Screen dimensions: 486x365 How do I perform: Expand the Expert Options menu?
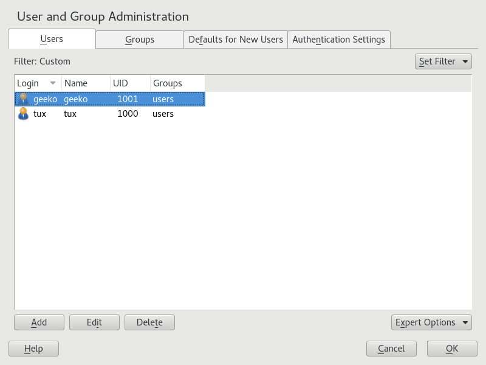431,322
